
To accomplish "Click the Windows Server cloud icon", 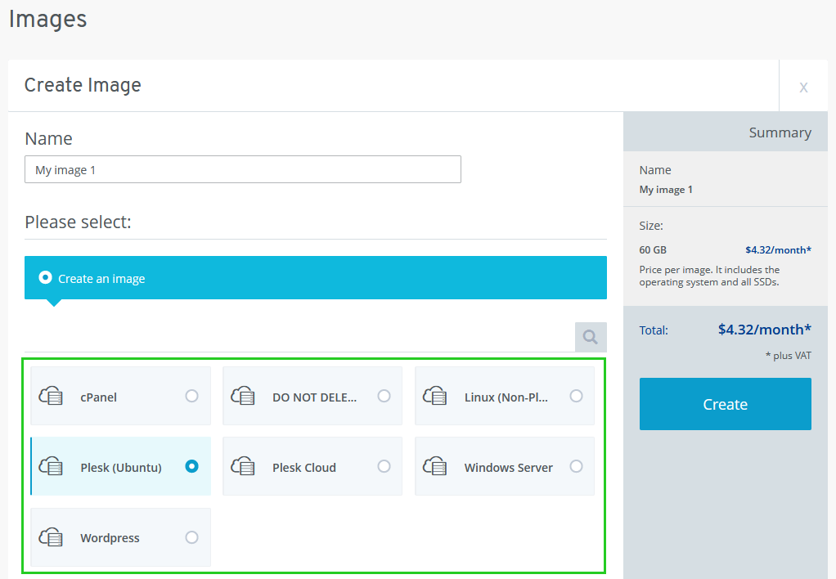I will pyautogui.click(x=435, y=467).
